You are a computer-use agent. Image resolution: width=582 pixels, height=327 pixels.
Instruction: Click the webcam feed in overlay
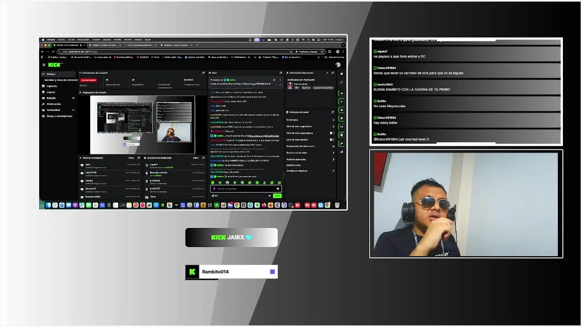tap(466, 204)
